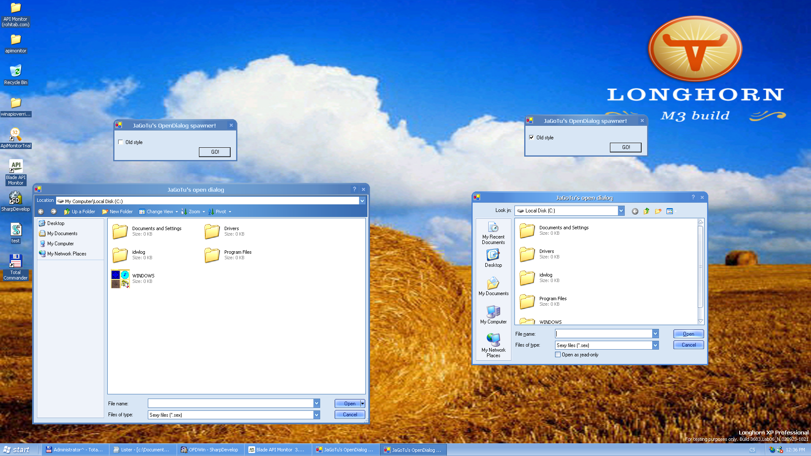Click the Open button in the left dialog
The width and height of the screenshot is (811, 456).
[347, 403]
